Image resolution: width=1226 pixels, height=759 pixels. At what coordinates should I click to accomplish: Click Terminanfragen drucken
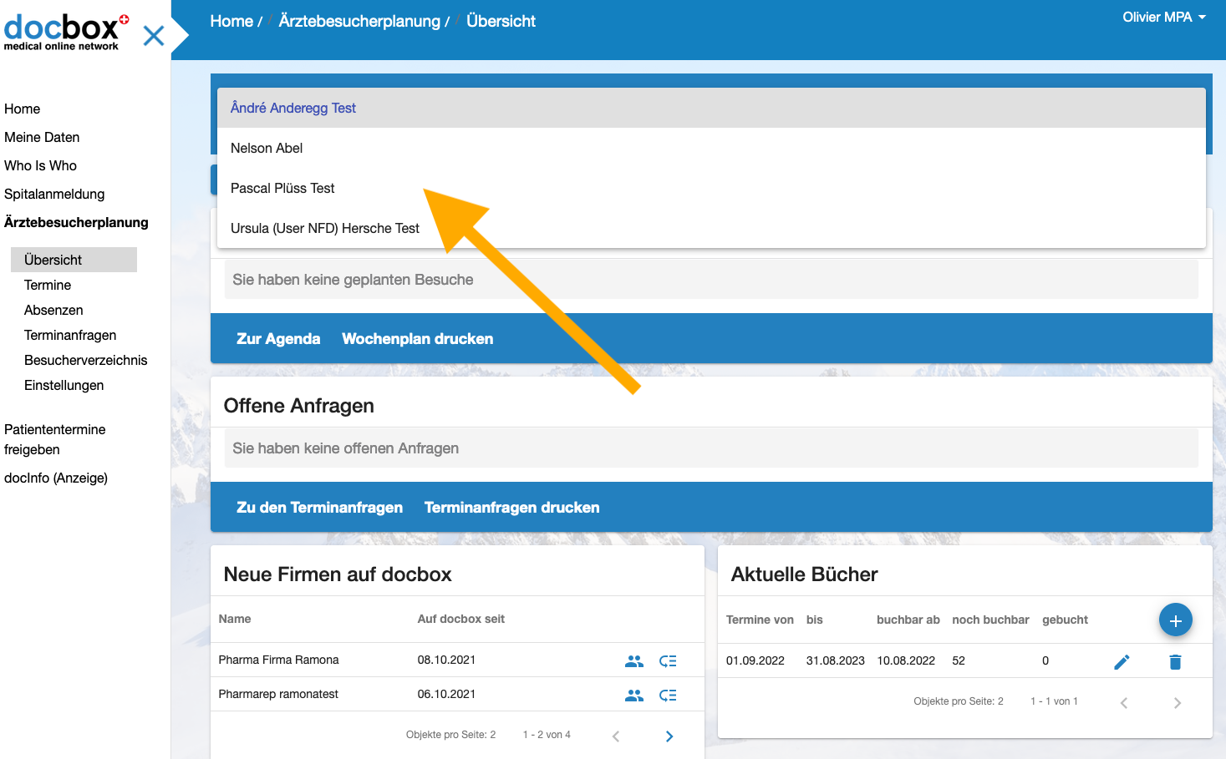pos(511,507)
